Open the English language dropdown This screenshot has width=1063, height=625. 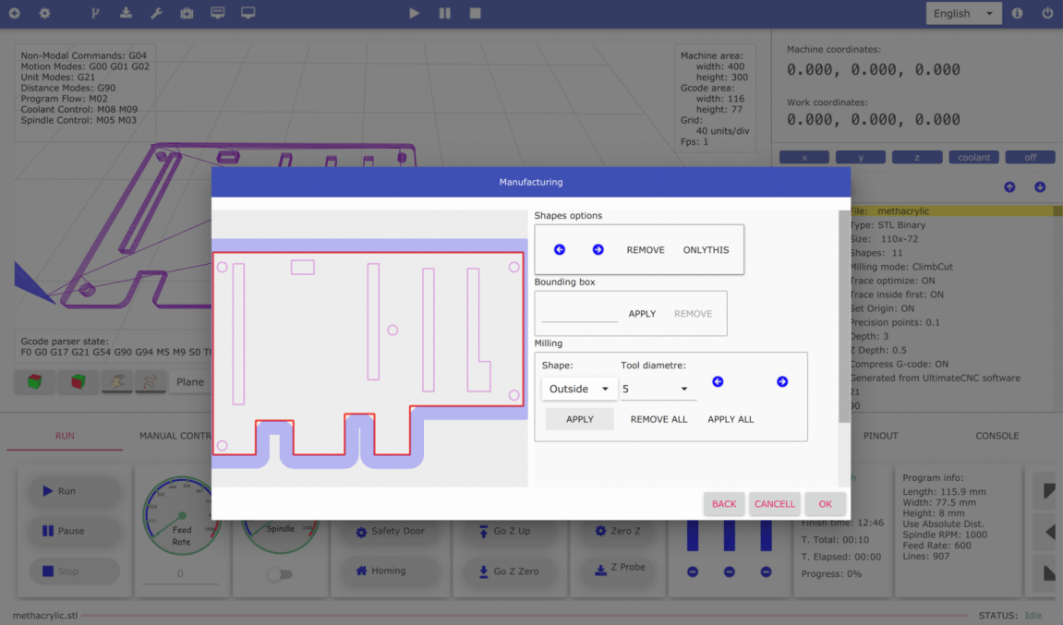click(963, 13)
